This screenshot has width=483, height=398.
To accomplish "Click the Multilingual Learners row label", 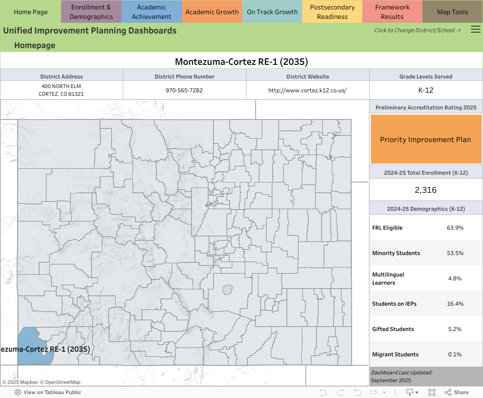I will (x=388, y=279).
